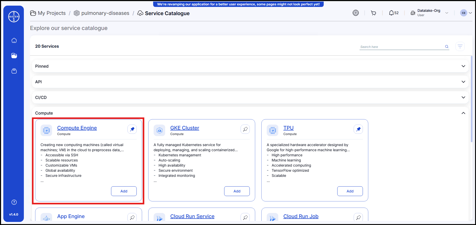The width and height of the screenshot is (476, 225).
Task: Click the TPU service icon
Action: [x=273, y=130]
